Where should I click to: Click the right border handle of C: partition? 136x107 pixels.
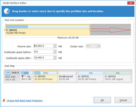(90, 30)
